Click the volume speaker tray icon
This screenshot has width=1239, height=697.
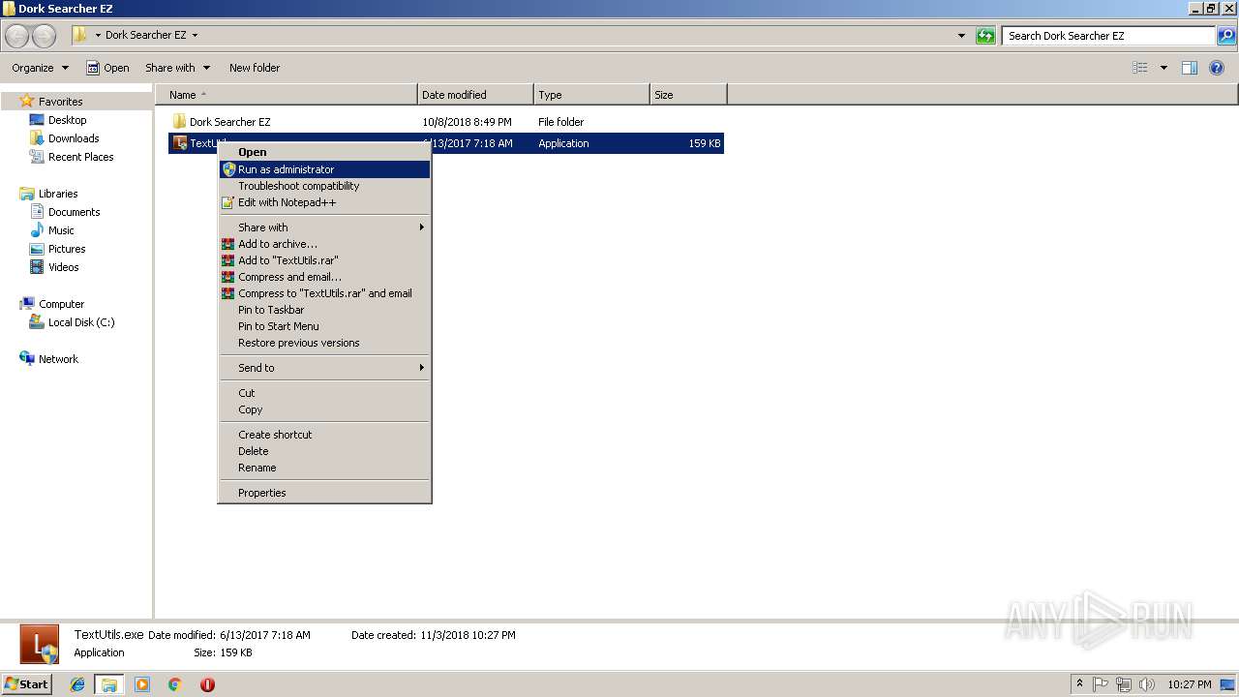click(x=1147, y=684)
